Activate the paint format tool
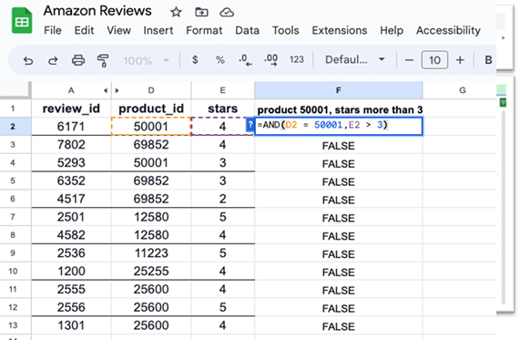The width and height of the screenshot is (521, 340). [103, 60]
